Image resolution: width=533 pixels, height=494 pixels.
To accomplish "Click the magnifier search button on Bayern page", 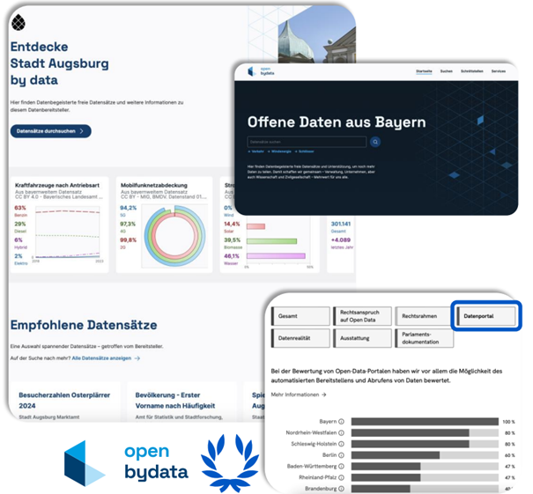I will (375, 142).
